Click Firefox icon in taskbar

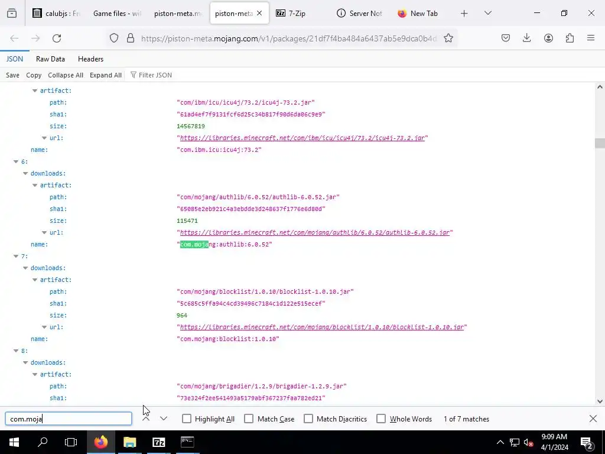(100, 442)
